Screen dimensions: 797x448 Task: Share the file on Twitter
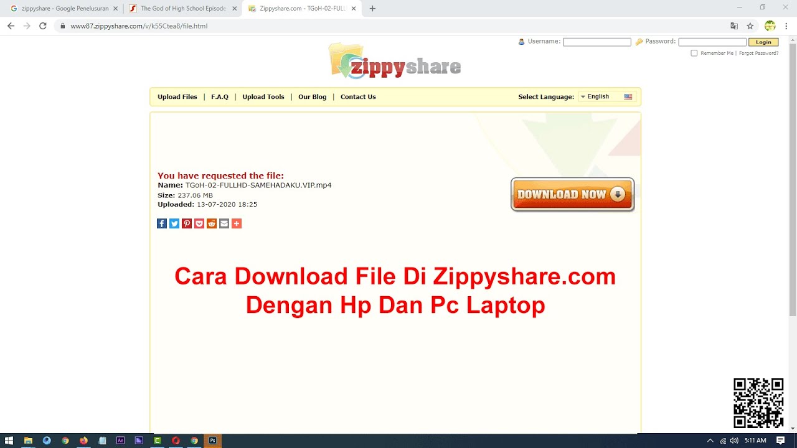(x=174, y=223)
